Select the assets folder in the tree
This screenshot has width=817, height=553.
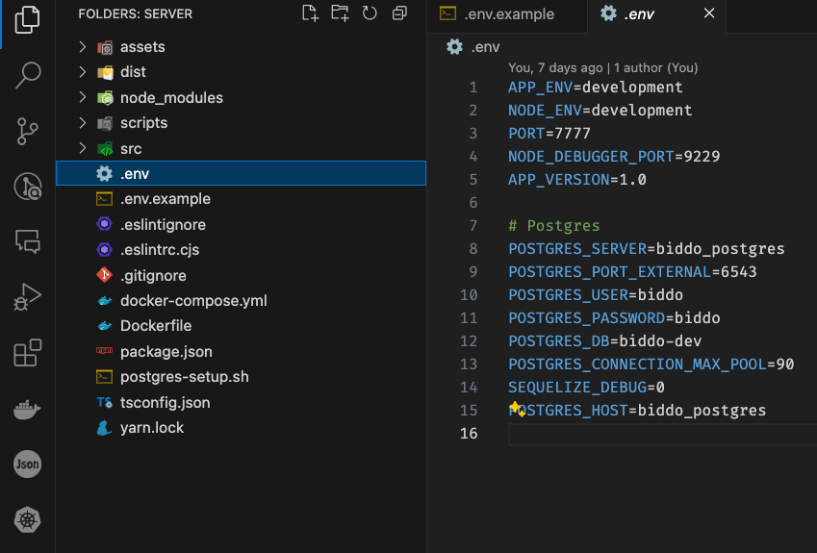tap(241, 47)
